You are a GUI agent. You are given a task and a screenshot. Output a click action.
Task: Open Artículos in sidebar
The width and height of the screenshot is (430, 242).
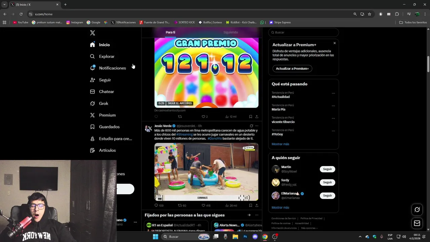tap(103, 150)
